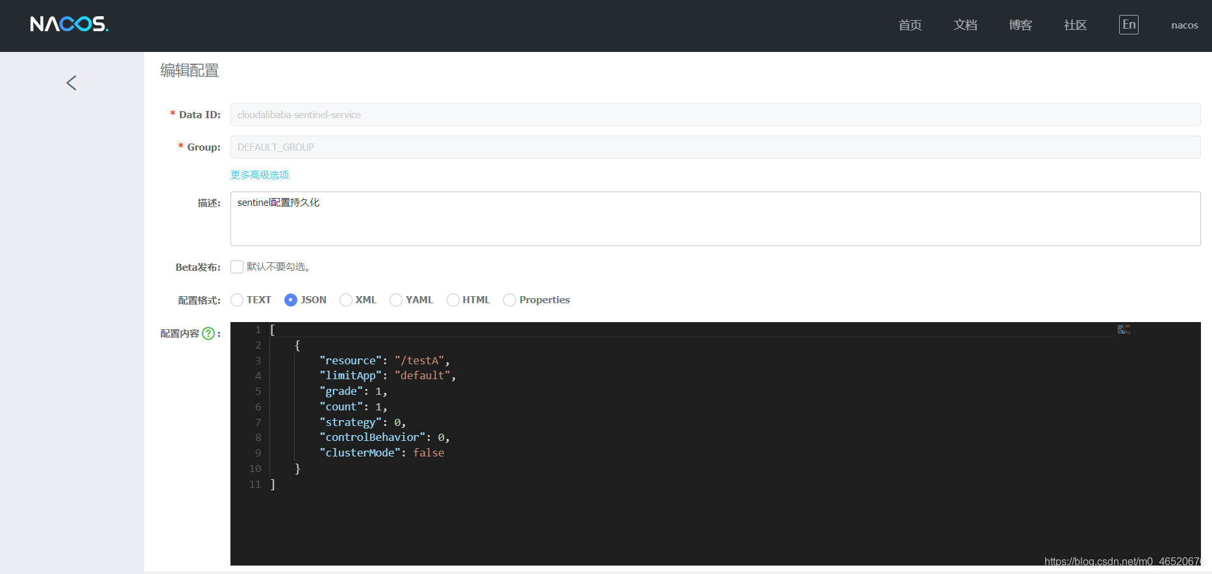
Task: Select the JSON format radio
Action: pos(291,300)
